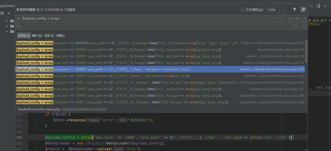331x151 pixels.
Task: Collapse the expanded folder in project tree
Action: click(7, 31)
